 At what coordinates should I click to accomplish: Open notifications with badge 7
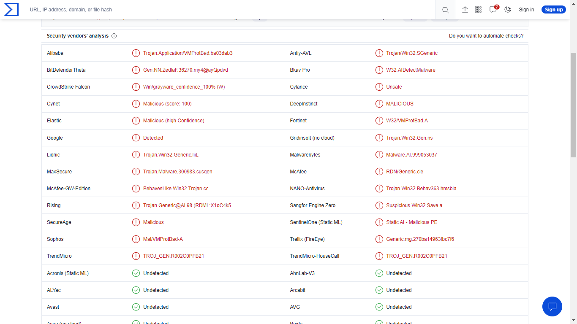click(493, 10)
